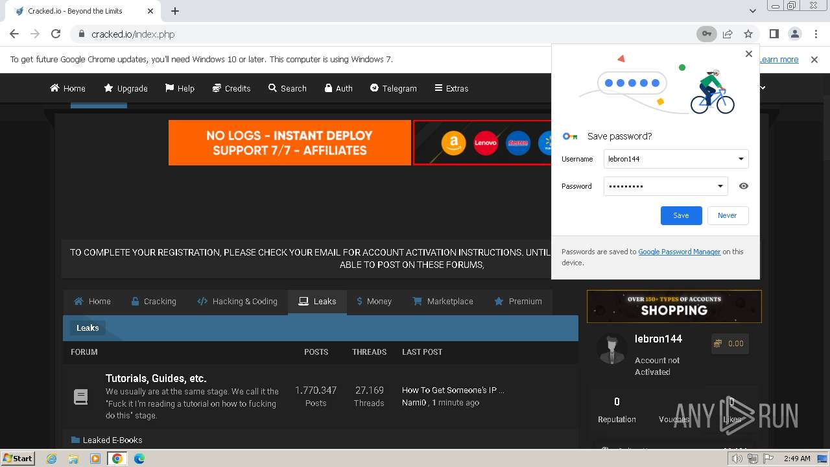Image resolution: width=830 pixels, height=467 pixels.
Task: Open the Windows Start button
Action: click(18, 458)
